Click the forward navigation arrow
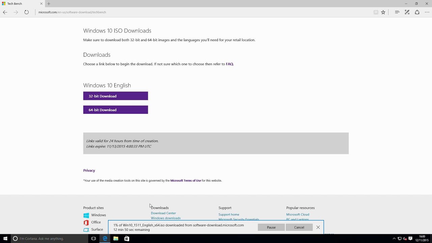 pyautogui.click(x=16, y=12)
